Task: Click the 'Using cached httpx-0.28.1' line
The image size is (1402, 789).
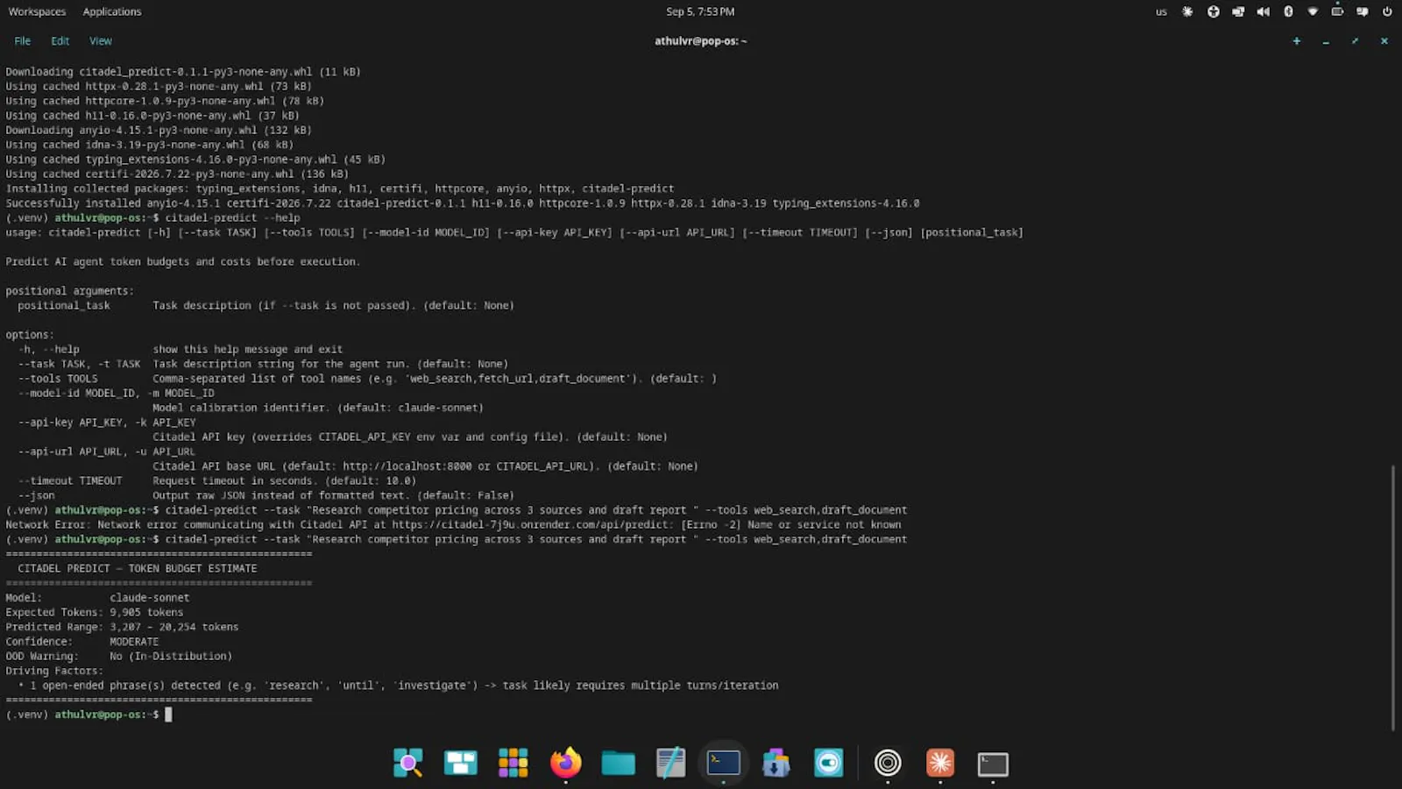Action: point(159,87)
